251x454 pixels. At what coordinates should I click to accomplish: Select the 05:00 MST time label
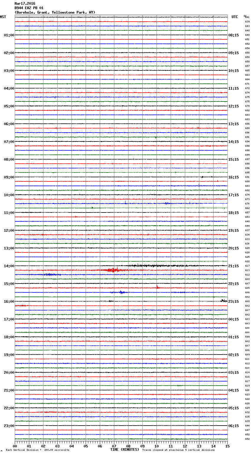pyautogui.click(x=9, y=106)
